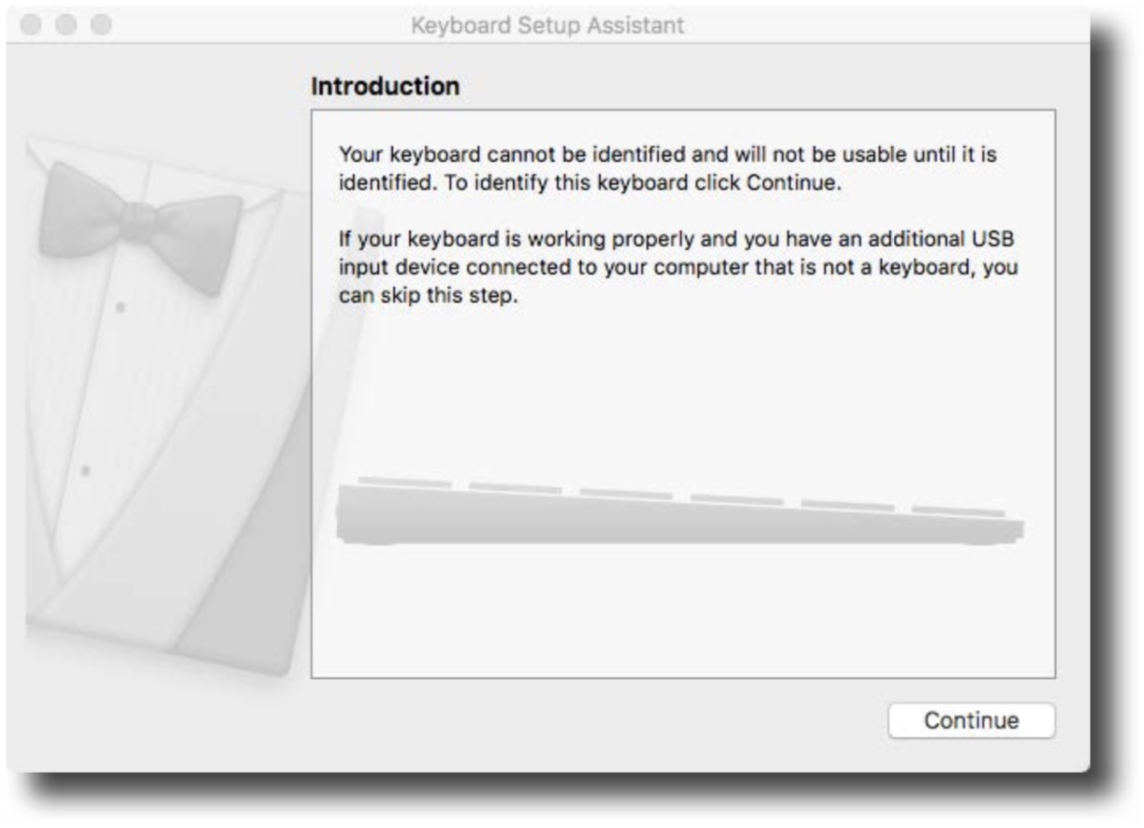Click the 'Your keyboard cannot be identified' paragraph
The width and height of the screenshot is (1144, 828).
(x=667, y=168)
